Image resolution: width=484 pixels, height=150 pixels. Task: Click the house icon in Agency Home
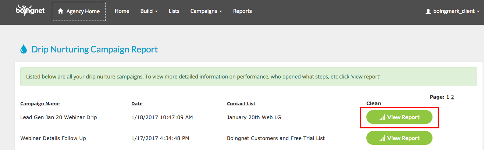(61, 11)
